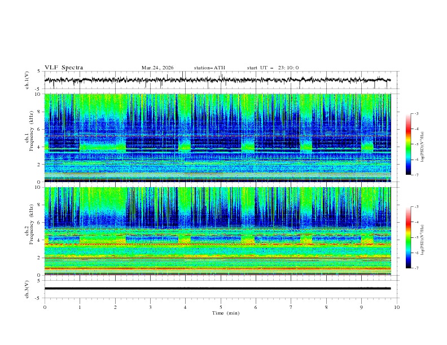Click the ch.2 spectrogram color scale bar
Viewport: 447px width, 345px height.
(408, 237)
